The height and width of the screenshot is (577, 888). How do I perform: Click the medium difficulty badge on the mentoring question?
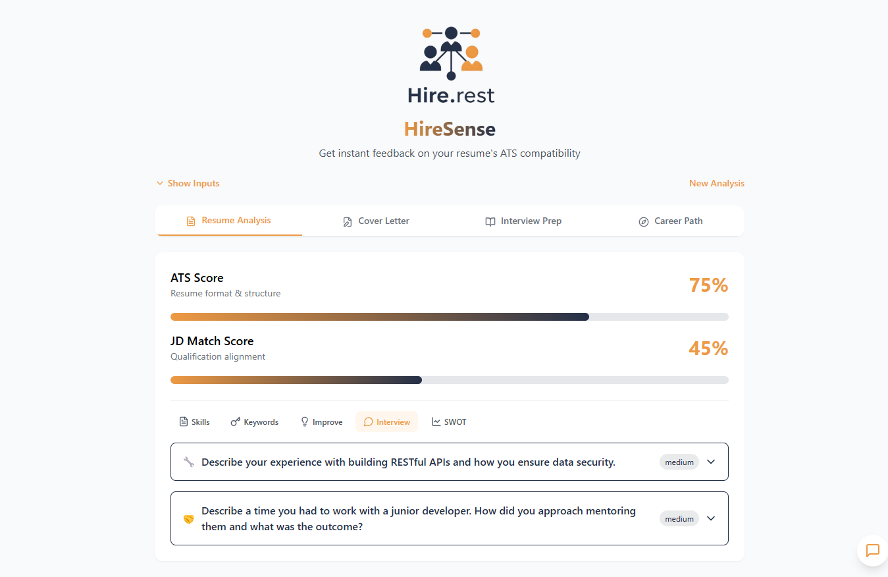pos(679,518)
